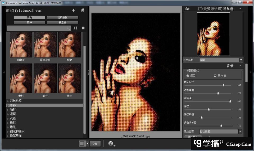
Task: Click the collapse-arrows icon beside the search box
Action: tap(75, 28)
